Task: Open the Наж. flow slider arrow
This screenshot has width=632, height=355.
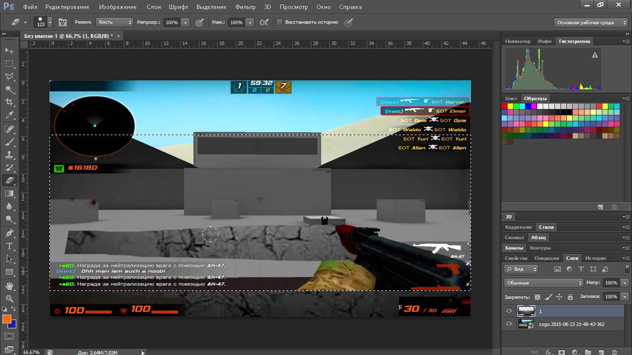Action: click(250, 23)
